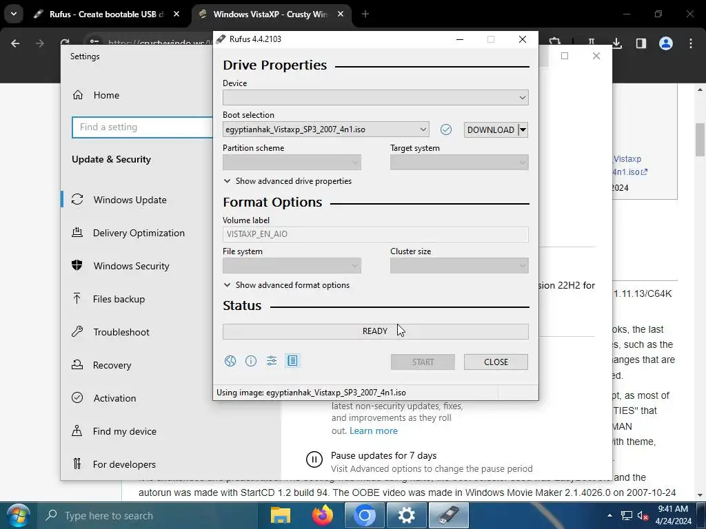This screenshot has width=706, height=529.
Task: Click Recovery icon in Settings
Action: pyautogui.click(x=77, y=365)
